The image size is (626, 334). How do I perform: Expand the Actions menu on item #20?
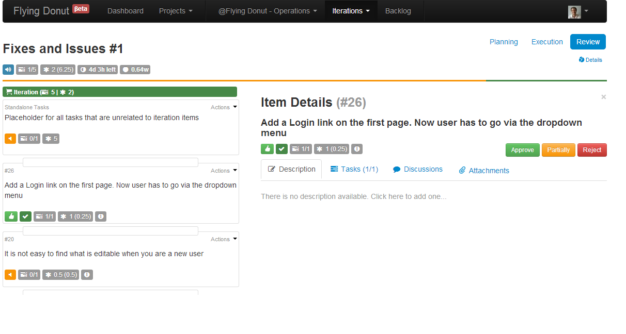pos(224,239)
